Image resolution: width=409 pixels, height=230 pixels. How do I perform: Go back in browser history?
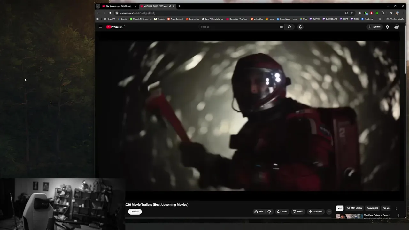98,13
